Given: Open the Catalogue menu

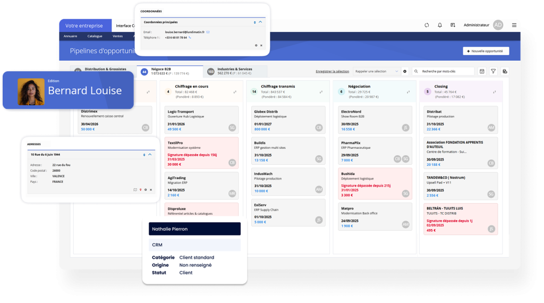Looking at the screenshot, I should coord(95,36).
